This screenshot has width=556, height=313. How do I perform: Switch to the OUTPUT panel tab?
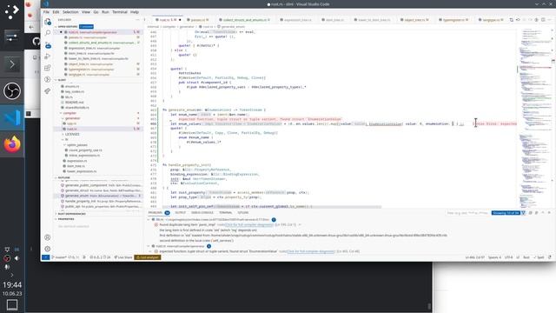(180, 212)
